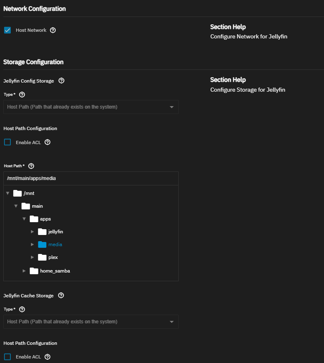Open help tooltip for Jellyfin Config Storage
Screen dimensions: 324x363
pos(61,81)
